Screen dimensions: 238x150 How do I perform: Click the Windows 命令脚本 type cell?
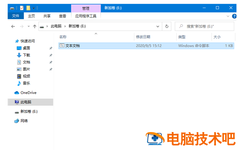coord(194,46)
